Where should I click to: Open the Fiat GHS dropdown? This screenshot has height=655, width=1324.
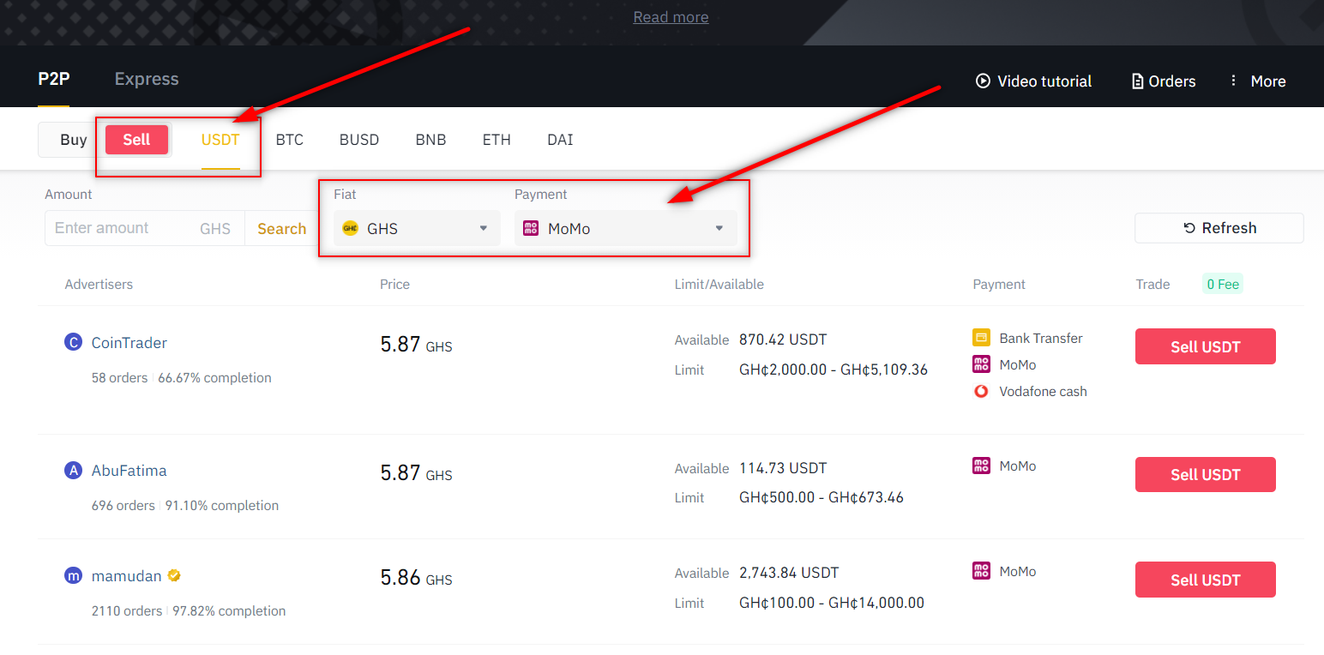417,228
